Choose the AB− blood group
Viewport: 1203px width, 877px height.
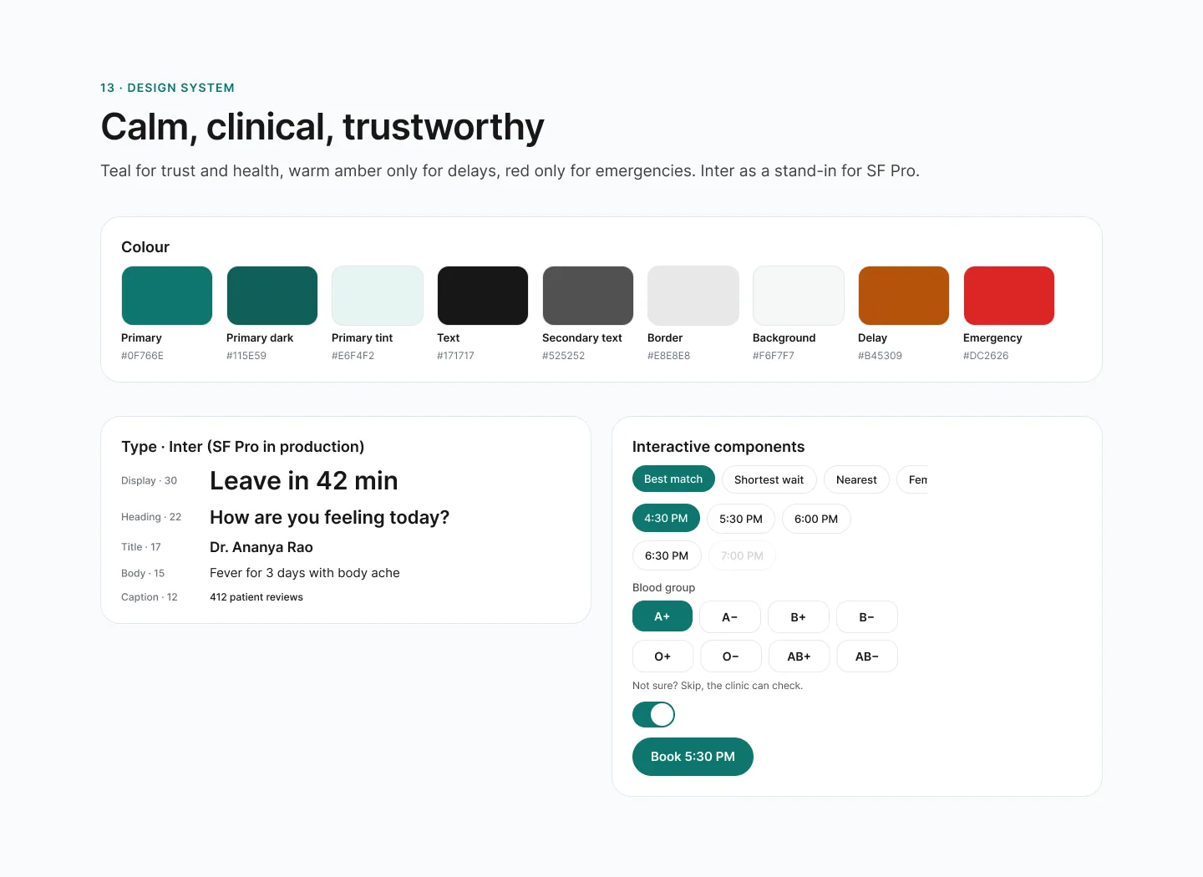pyautogui.click(x=867, y=656)
